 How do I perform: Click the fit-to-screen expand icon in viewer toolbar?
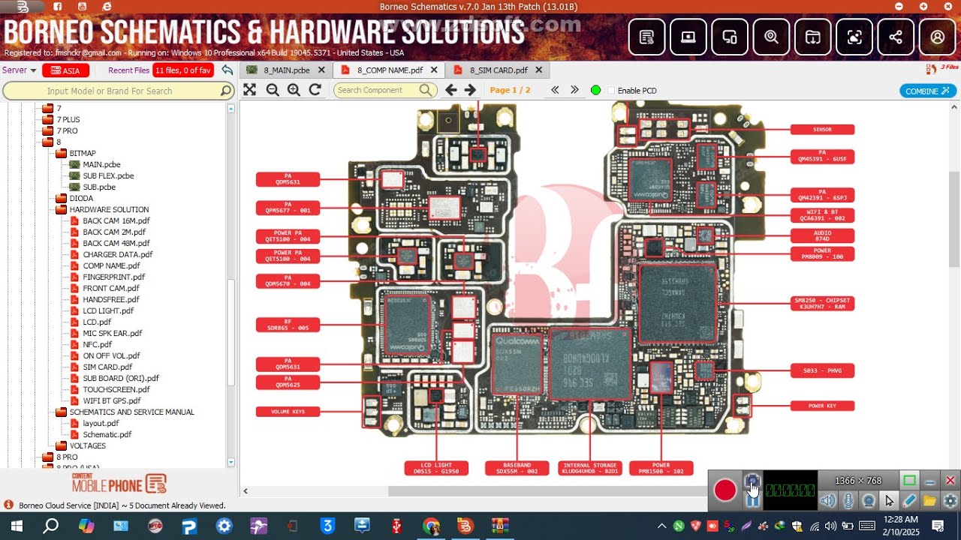point(250,90)
